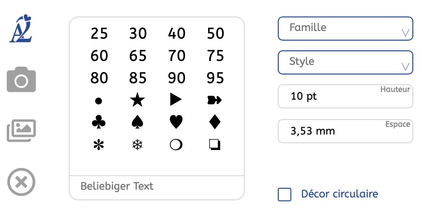Click the Espace 3,53 mm field
The width and height of the screenshot is (422, 211).
(x=345, y=131)
